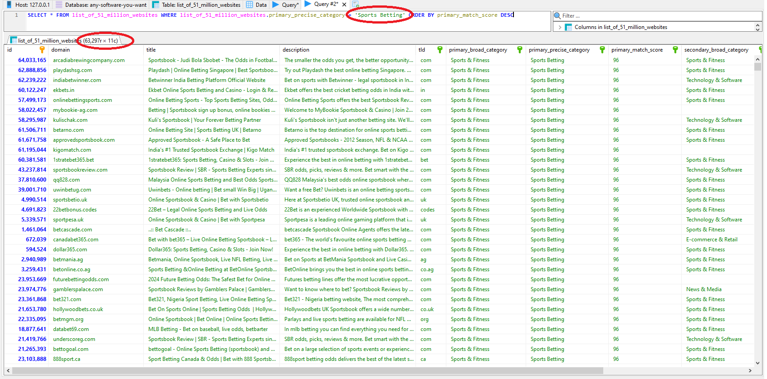This screenshot has width=767, height=379.
Task: Select id cell 21,265,393
Action: [26, 349]
